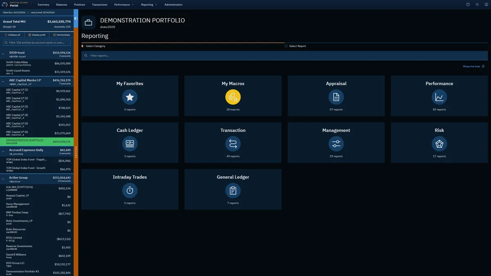Open the Reporting dropdown menu
The height and width of the screenshot is (276, 491).
coord(149,4)
